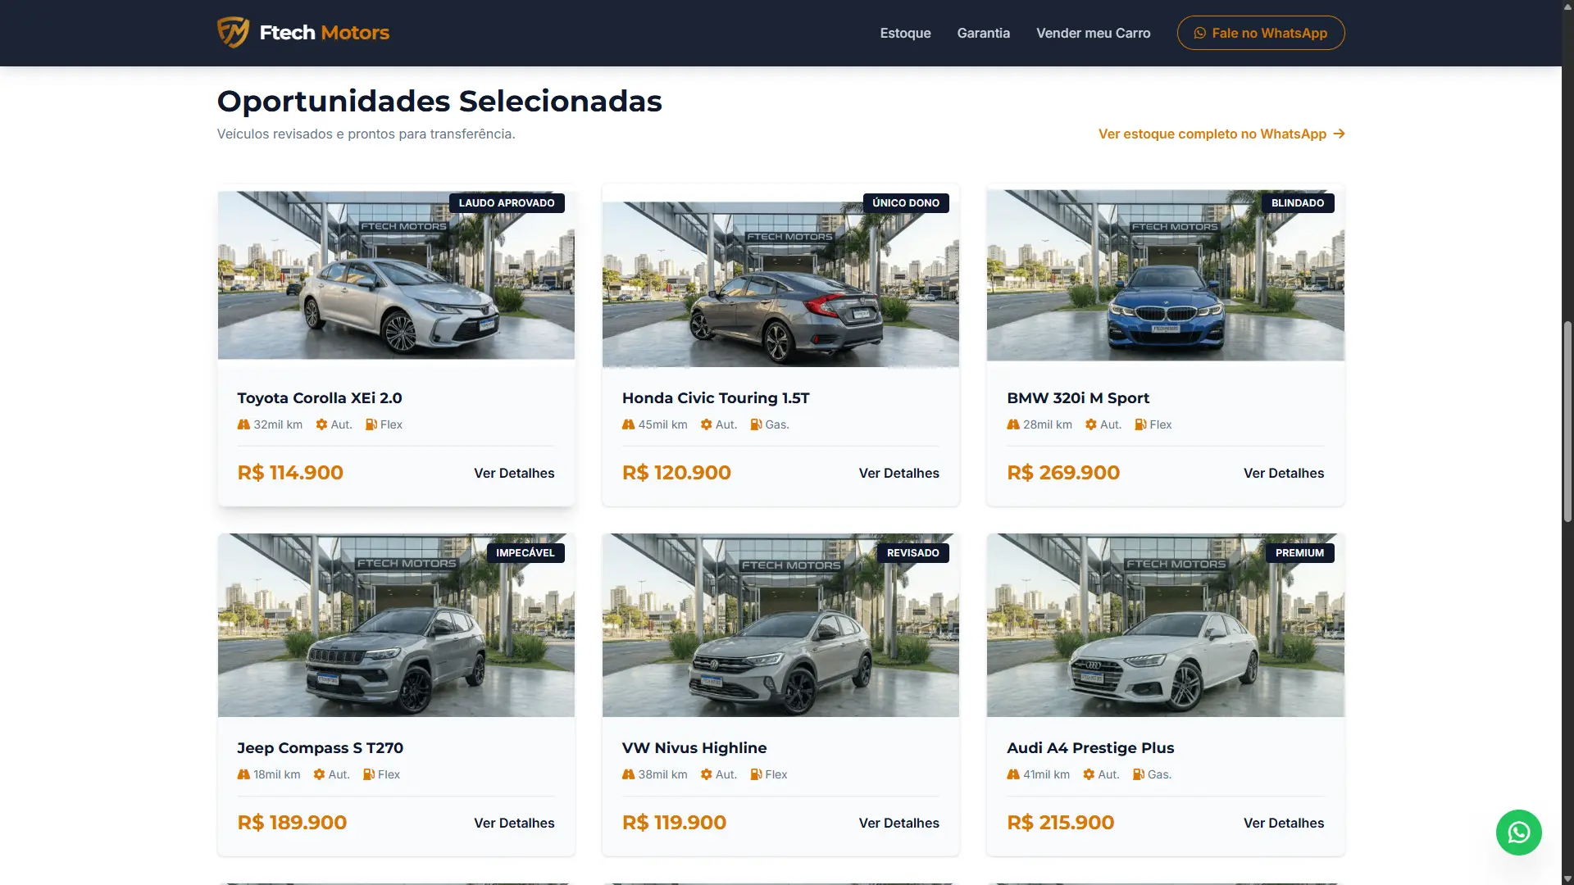1574x885 pixels.
Task: Click the Fale no WhatsApp button
Action: pyautogui.click(x=1261, y=33)
